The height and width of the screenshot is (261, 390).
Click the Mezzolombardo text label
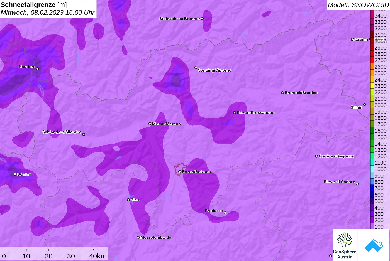coord(156,237)
